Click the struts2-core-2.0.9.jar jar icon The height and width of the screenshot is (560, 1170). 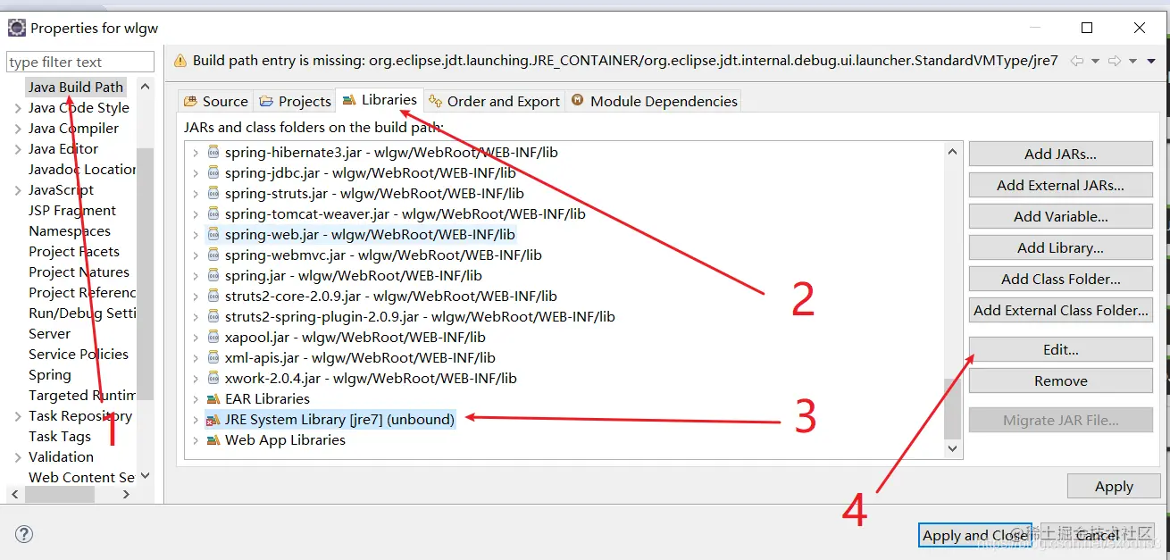(213, 296)
